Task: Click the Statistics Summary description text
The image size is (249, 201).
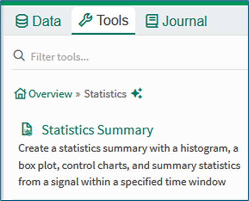Action: pyautogui.click(x=129, y=165)
